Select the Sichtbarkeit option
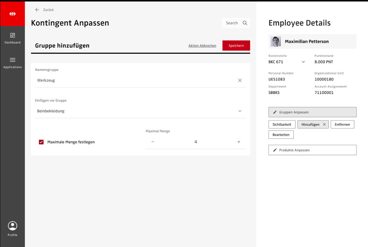The image size is (368, 247). point(282,125)
